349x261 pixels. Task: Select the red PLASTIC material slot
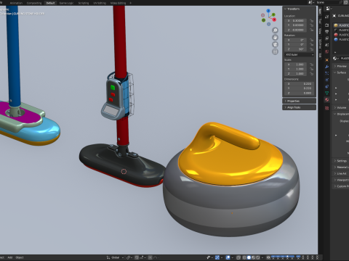pos(341,35)
